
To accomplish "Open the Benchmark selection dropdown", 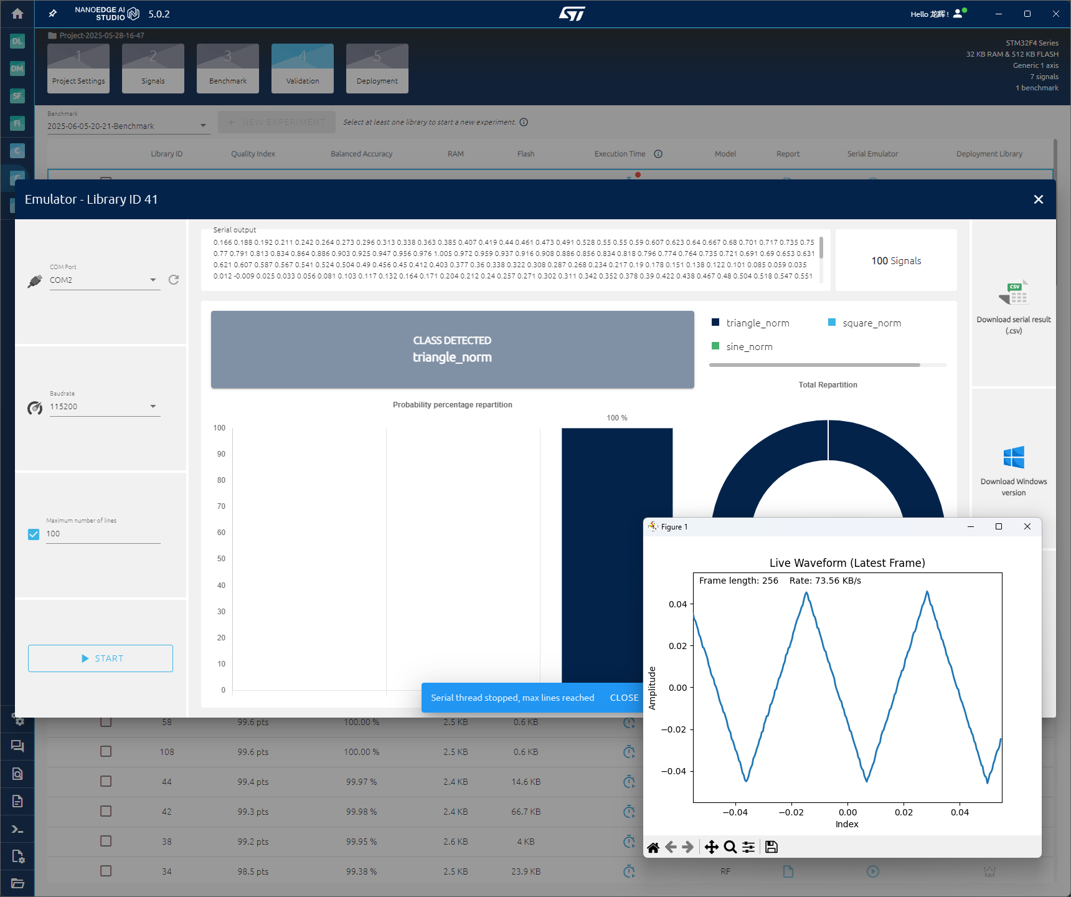I will [128, 126].
